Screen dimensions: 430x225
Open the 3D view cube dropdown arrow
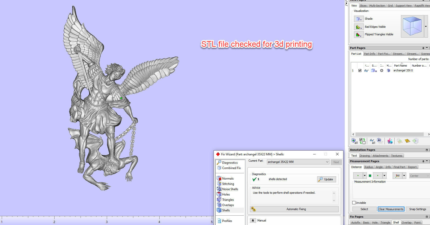coord(426,26)
